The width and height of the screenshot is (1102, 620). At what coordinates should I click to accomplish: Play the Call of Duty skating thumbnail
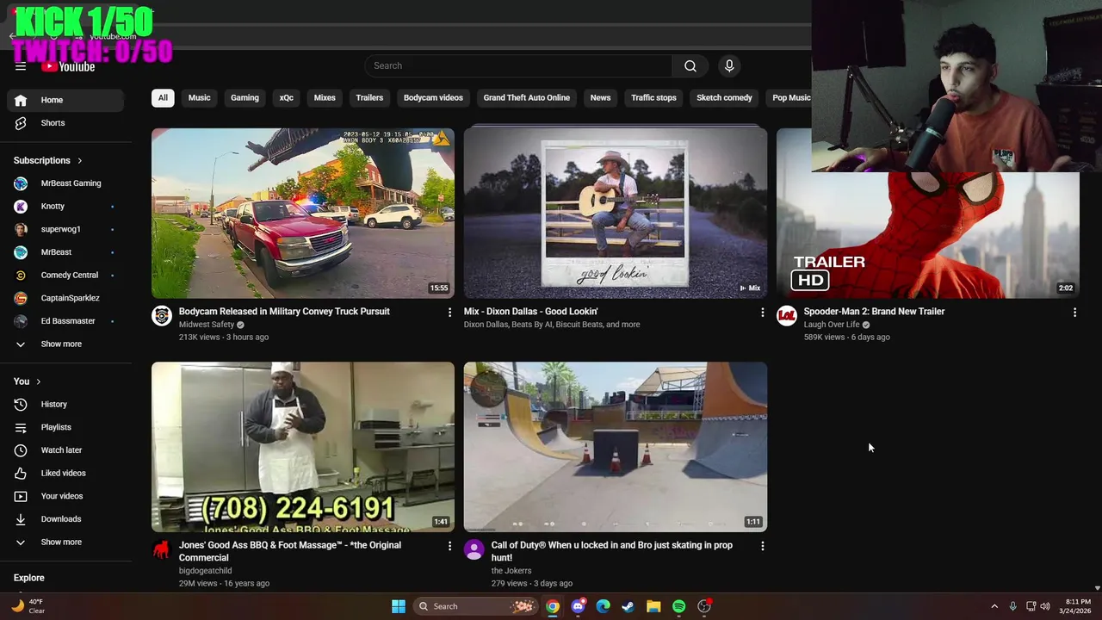pyautogui.click(x=616, y=446)
